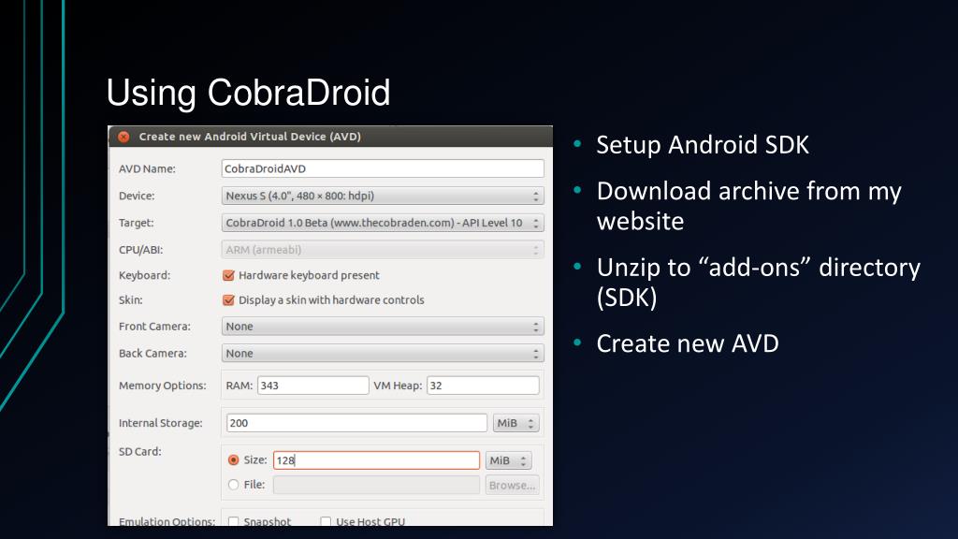Click the 'Setup Android SDK' bullet
The width and height of the screenshot is (958, 539).
[x=703, y=145]
